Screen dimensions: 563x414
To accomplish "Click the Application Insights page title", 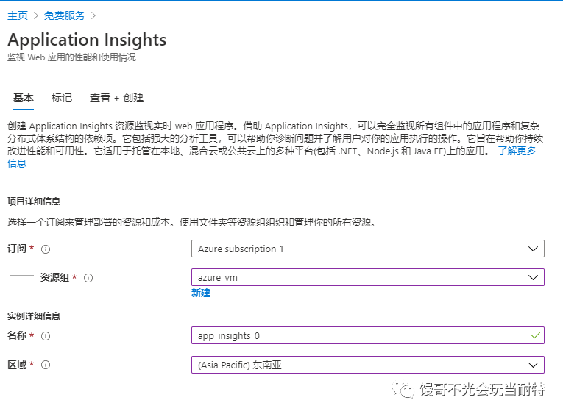I will coord(87,40).
